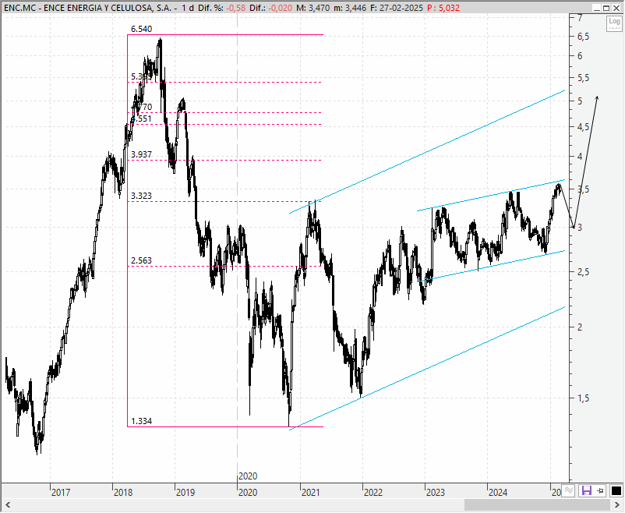Click the horizontal scrollbar left arrow
This screenshot has height=513, width=625.
8,504
